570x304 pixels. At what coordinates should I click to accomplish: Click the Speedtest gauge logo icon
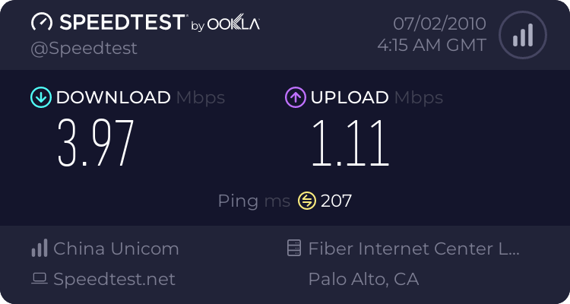pos(42,23)
